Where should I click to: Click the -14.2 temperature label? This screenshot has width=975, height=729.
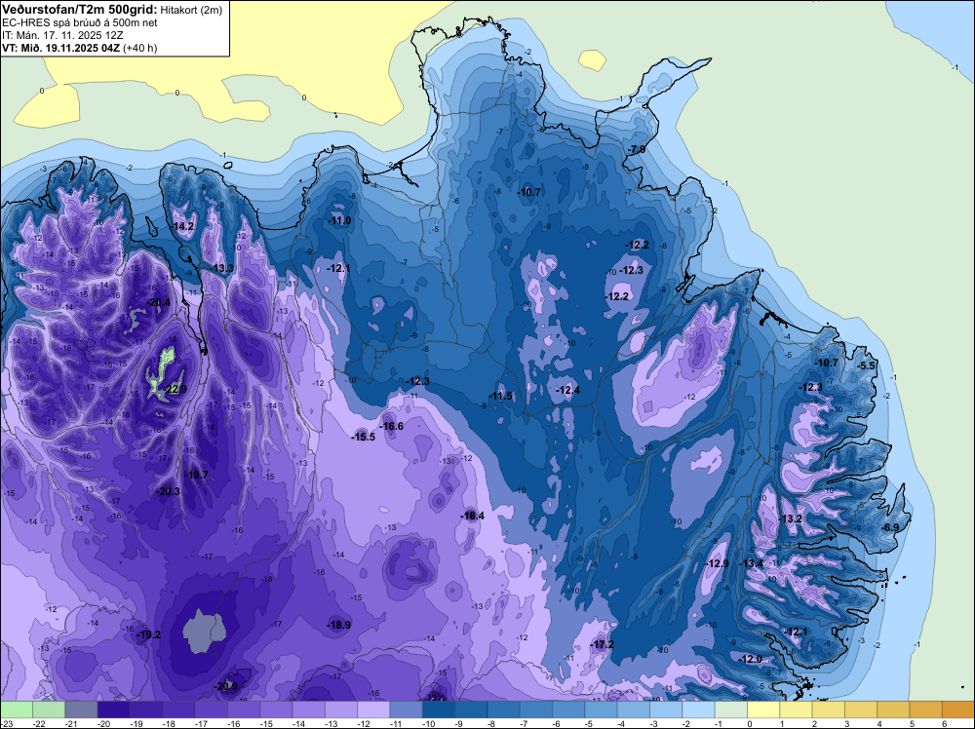click(182, 227)
